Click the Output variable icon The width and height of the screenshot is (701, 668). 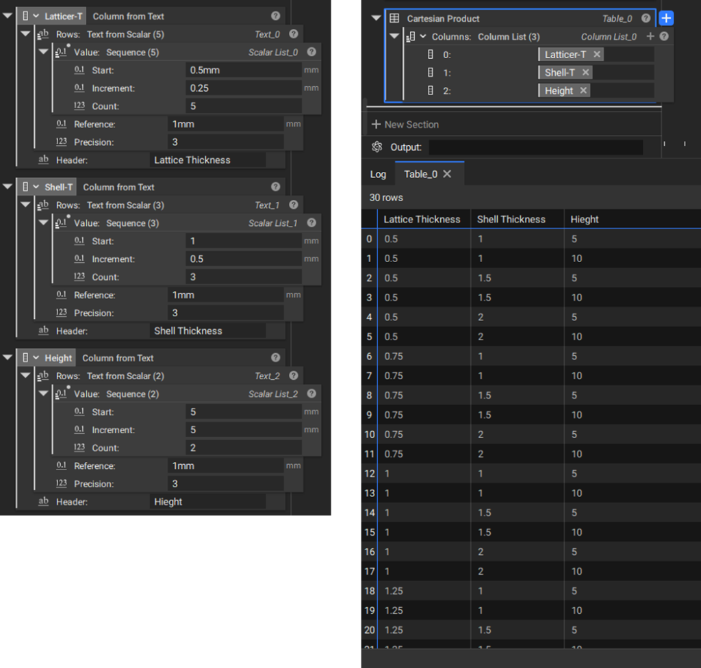click(377, 146)
